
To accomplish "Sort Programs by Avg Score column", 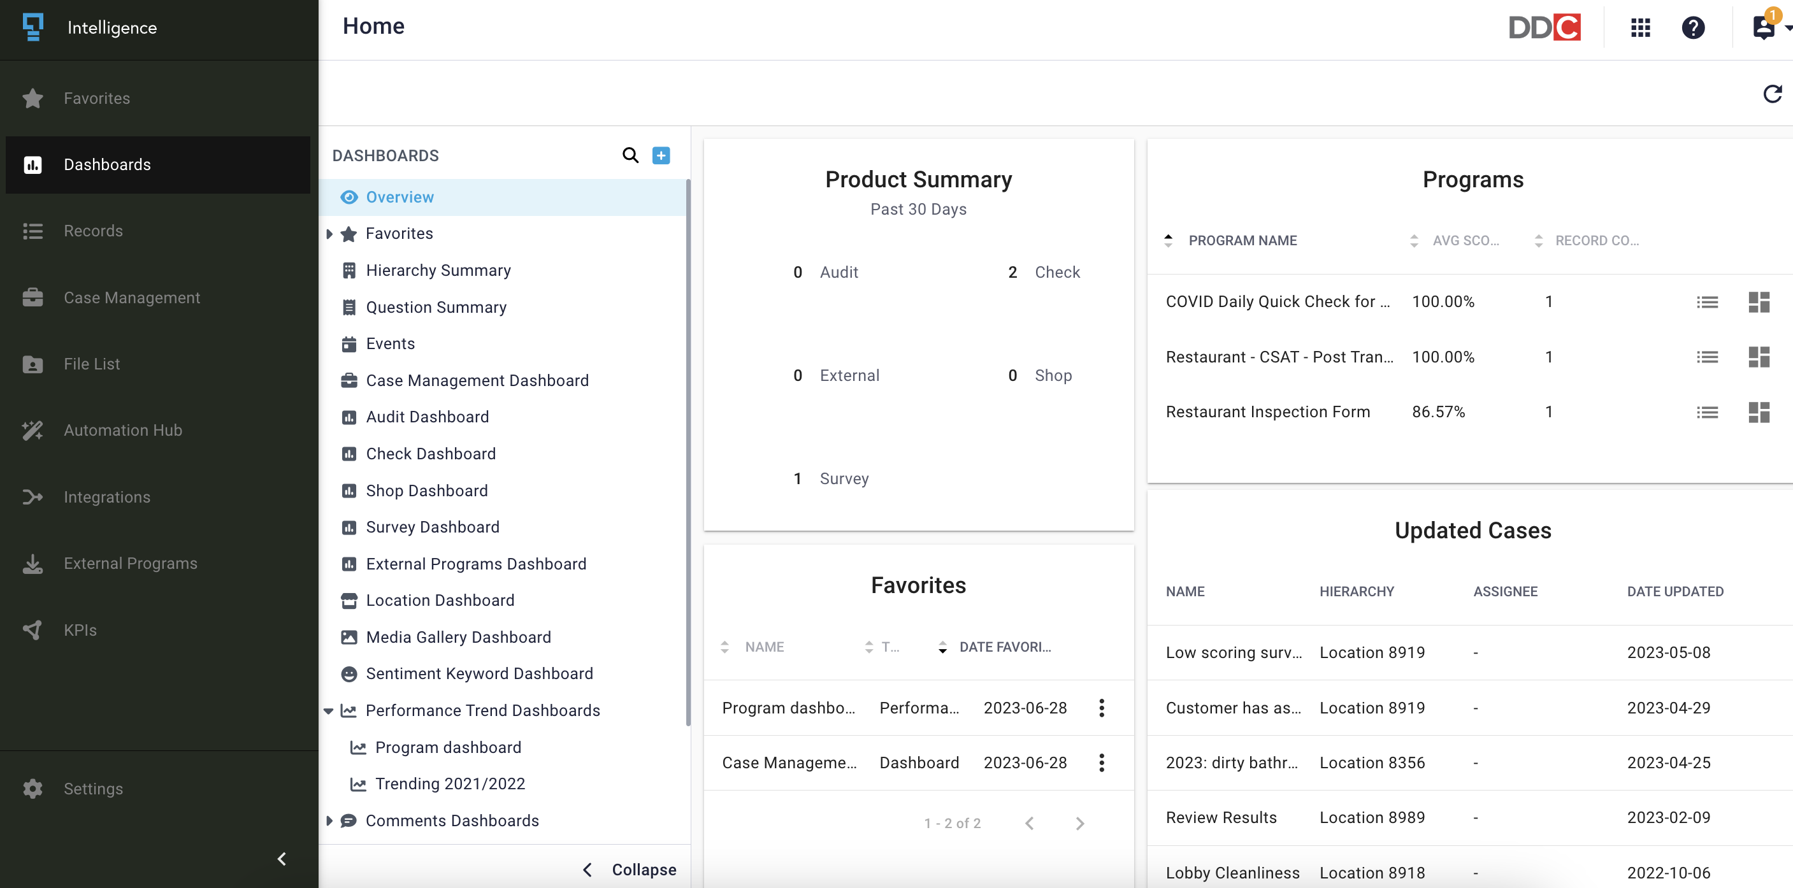I will pyautogui.click(x=1464, y=241).
